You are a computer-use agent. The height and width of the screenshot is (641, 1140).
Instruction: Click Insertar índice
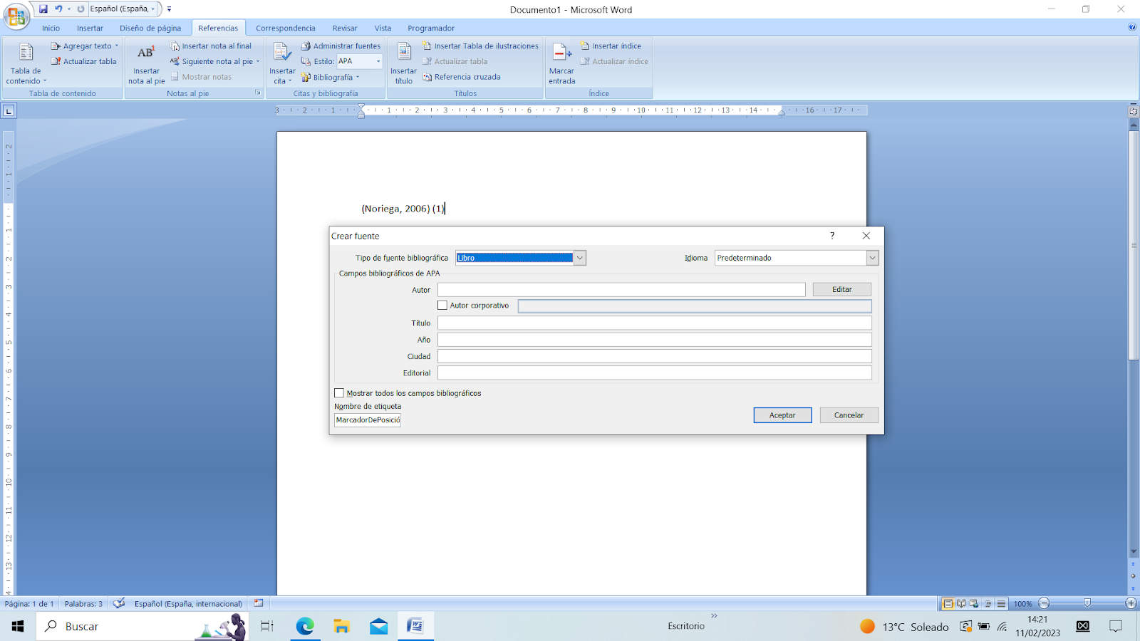coord(611,46)
